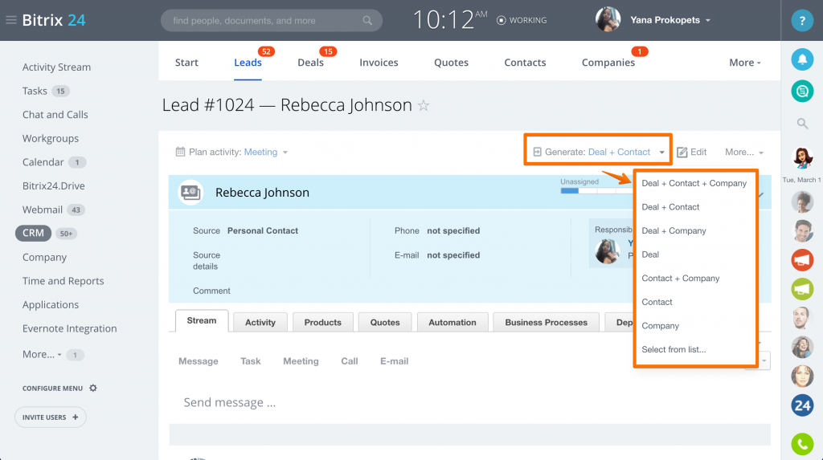Choose the Call action in stream

tap(349, 361)
